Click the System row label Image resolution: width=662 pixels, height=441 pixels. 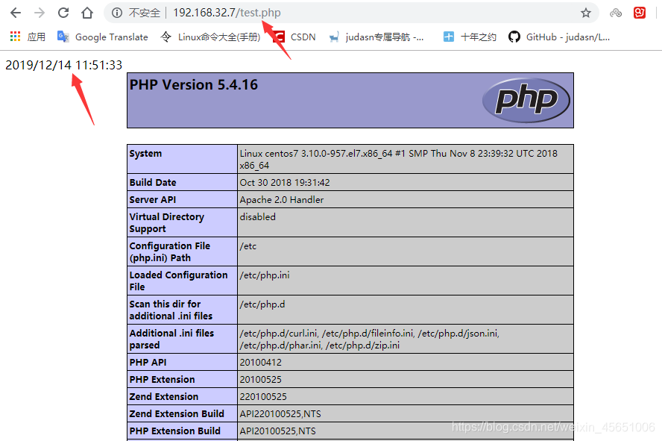point(145,153)
